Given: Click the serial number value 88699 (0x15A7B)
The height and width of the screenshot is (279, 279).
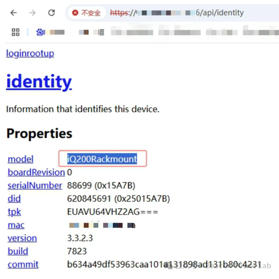Looking at the screenshot, I should pos(101,186).
